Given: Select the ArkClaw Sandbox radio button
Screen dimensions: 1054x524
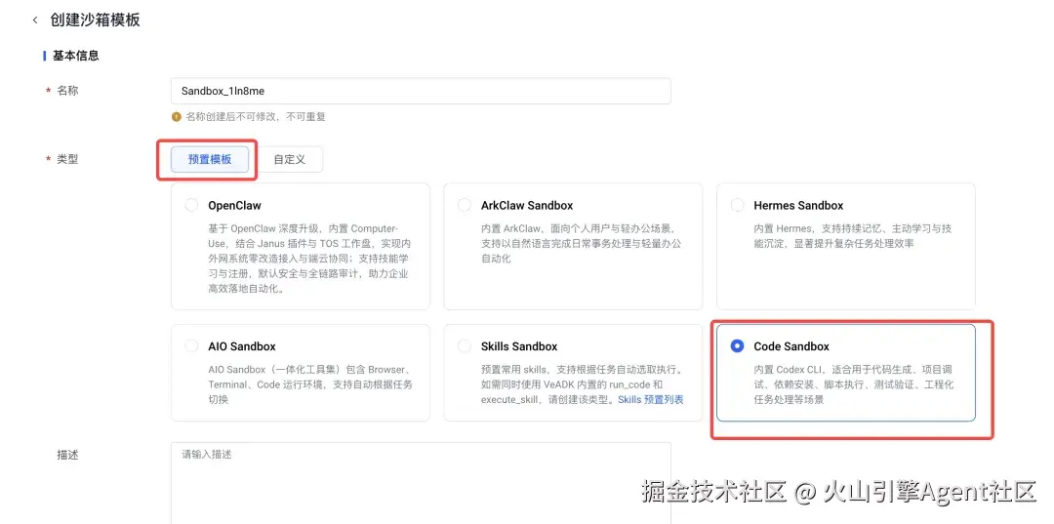Looking at the screenshot, I should click(465, 205).
